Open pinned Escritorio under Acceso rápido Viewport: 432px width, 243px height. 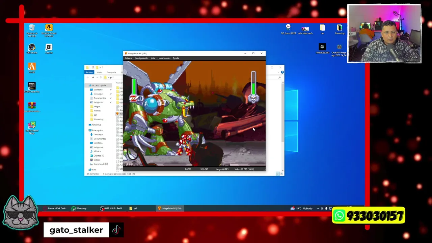[98, 89]
